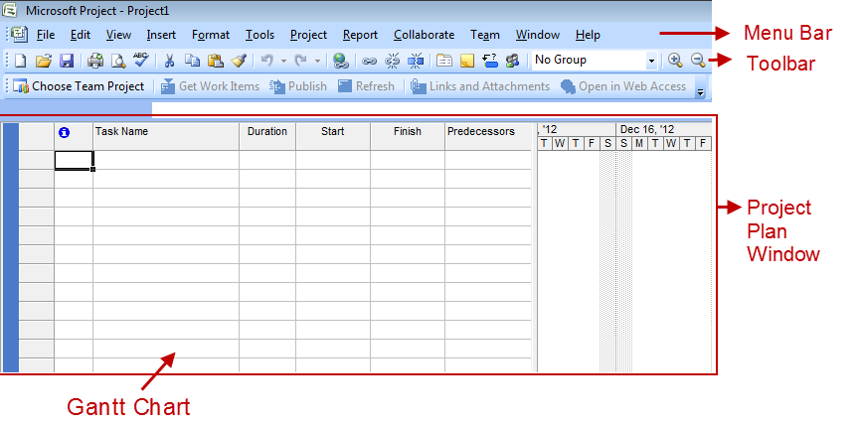The image size is (862, 427).
Task: Open the Format menu
Action: pos(211,35)
